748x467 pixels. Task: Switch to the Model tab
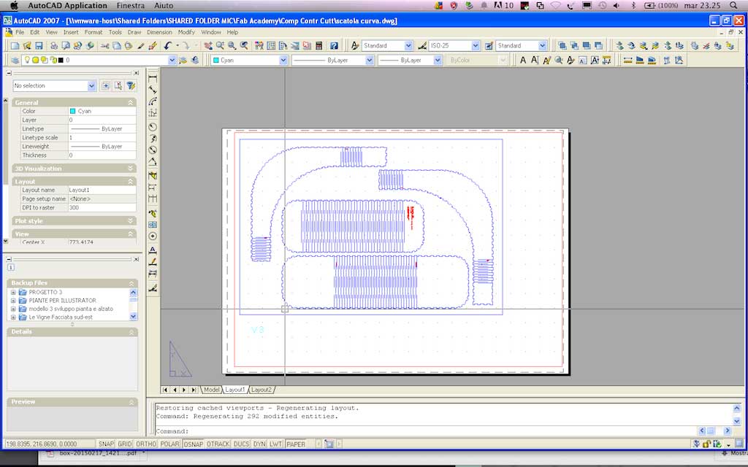click(211, 390)
